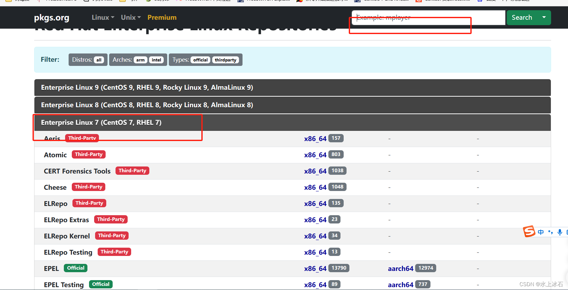The width and height of the screenshot is (568, 290).
Task: Expand the Unix menu
Action: [x=131, y=18]
